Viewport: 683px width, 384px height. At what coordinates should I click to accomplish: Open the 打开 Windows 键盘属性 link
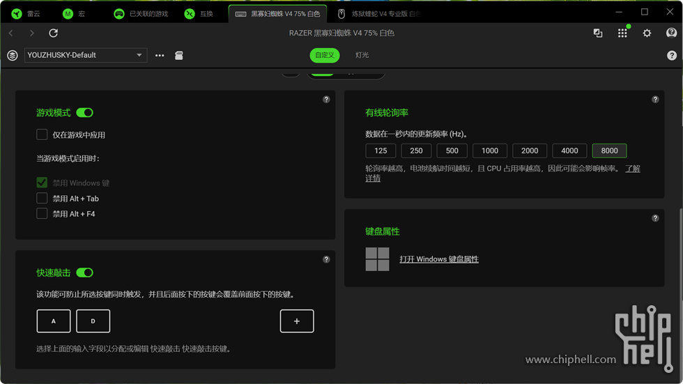[x=439, y=259]
